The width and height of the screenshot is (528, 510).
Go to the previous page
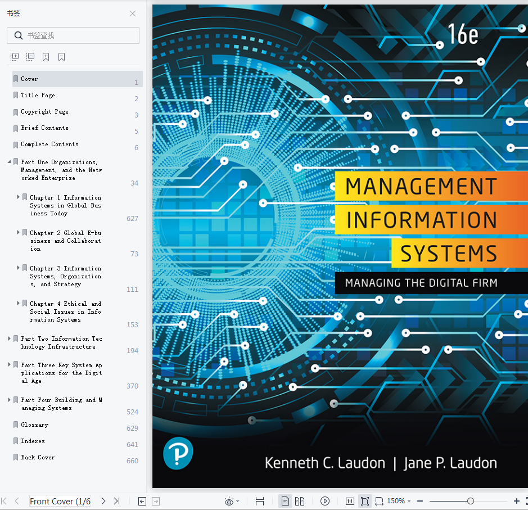tap(17, 501)
